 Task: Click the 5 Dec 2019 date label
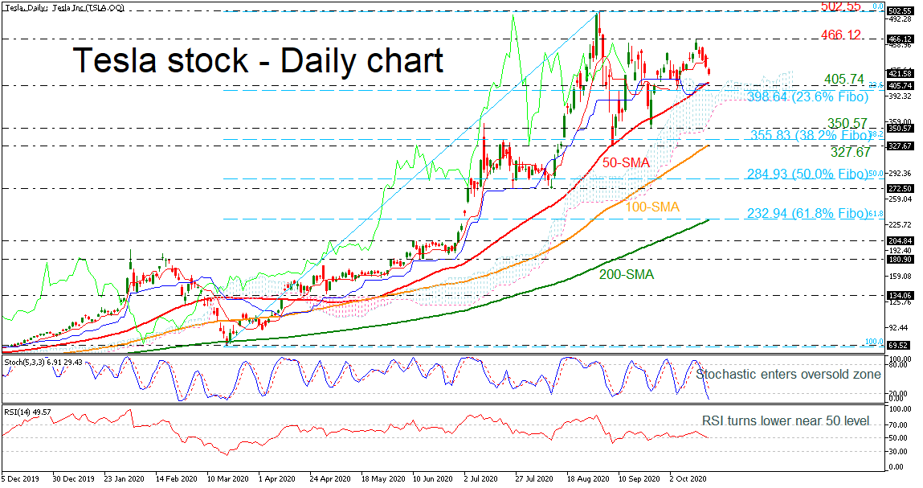pyautogui.click(x=20, y=479)
